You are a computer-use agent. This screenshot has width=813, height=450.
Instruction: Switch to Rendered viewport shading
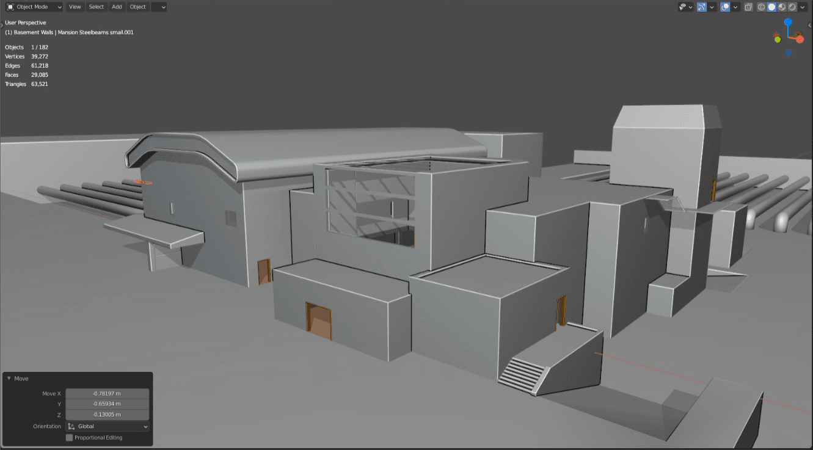[x=792, y=7]
